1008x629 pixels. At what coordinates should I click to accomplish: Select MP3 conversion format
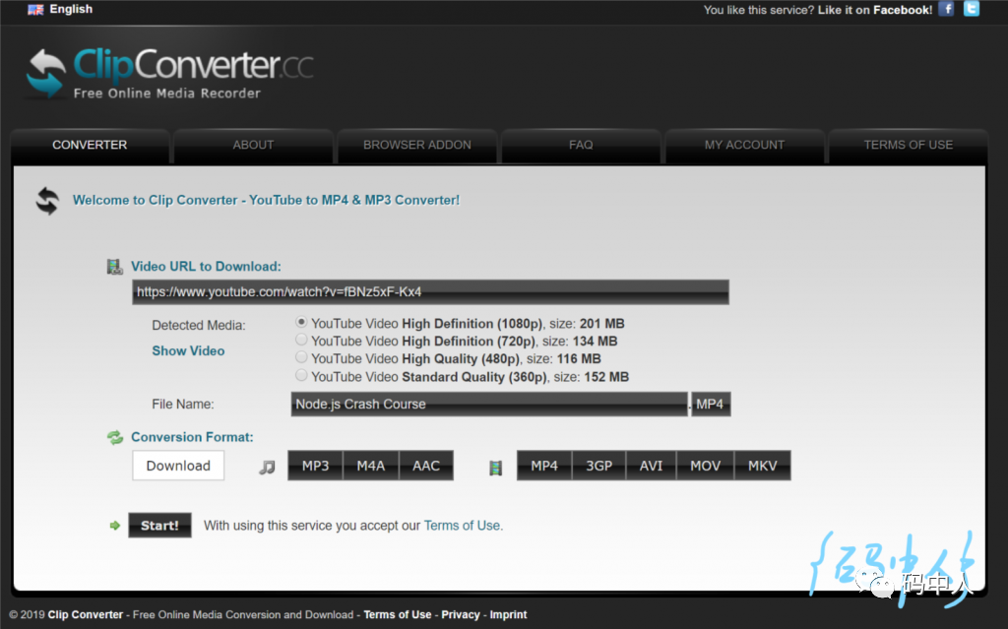tap(315, 466)
